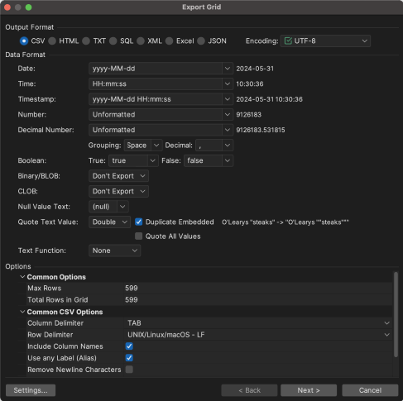The width and height of the screenshot is (403, 401).
Task: Select the CSV output format
Action: click(24, 41)
